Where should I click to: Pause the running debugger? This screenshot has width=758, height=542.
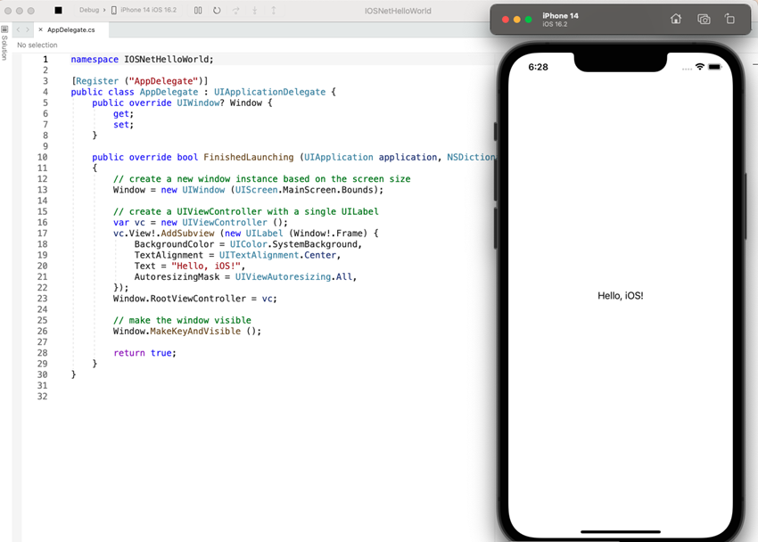[x=198, y=10]
